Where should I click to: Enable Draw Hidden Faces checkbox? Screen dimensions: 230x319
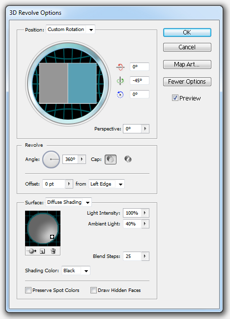(93, 290)
